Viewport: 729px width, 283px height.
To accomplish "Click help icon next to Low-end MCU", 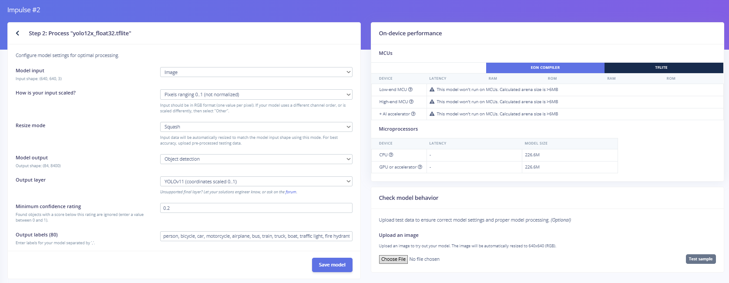I will click(x=410, y=90).
